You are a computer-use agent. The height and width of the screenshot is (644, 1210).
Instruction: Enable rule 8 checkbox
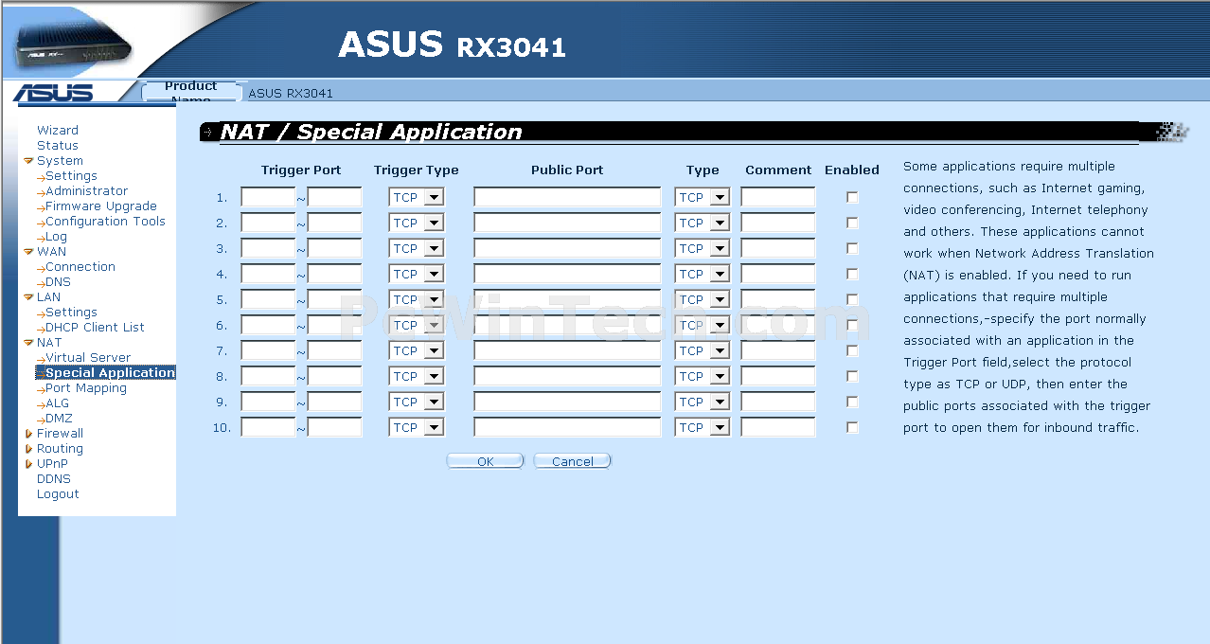pyautogui.click(x=852, y=377)
